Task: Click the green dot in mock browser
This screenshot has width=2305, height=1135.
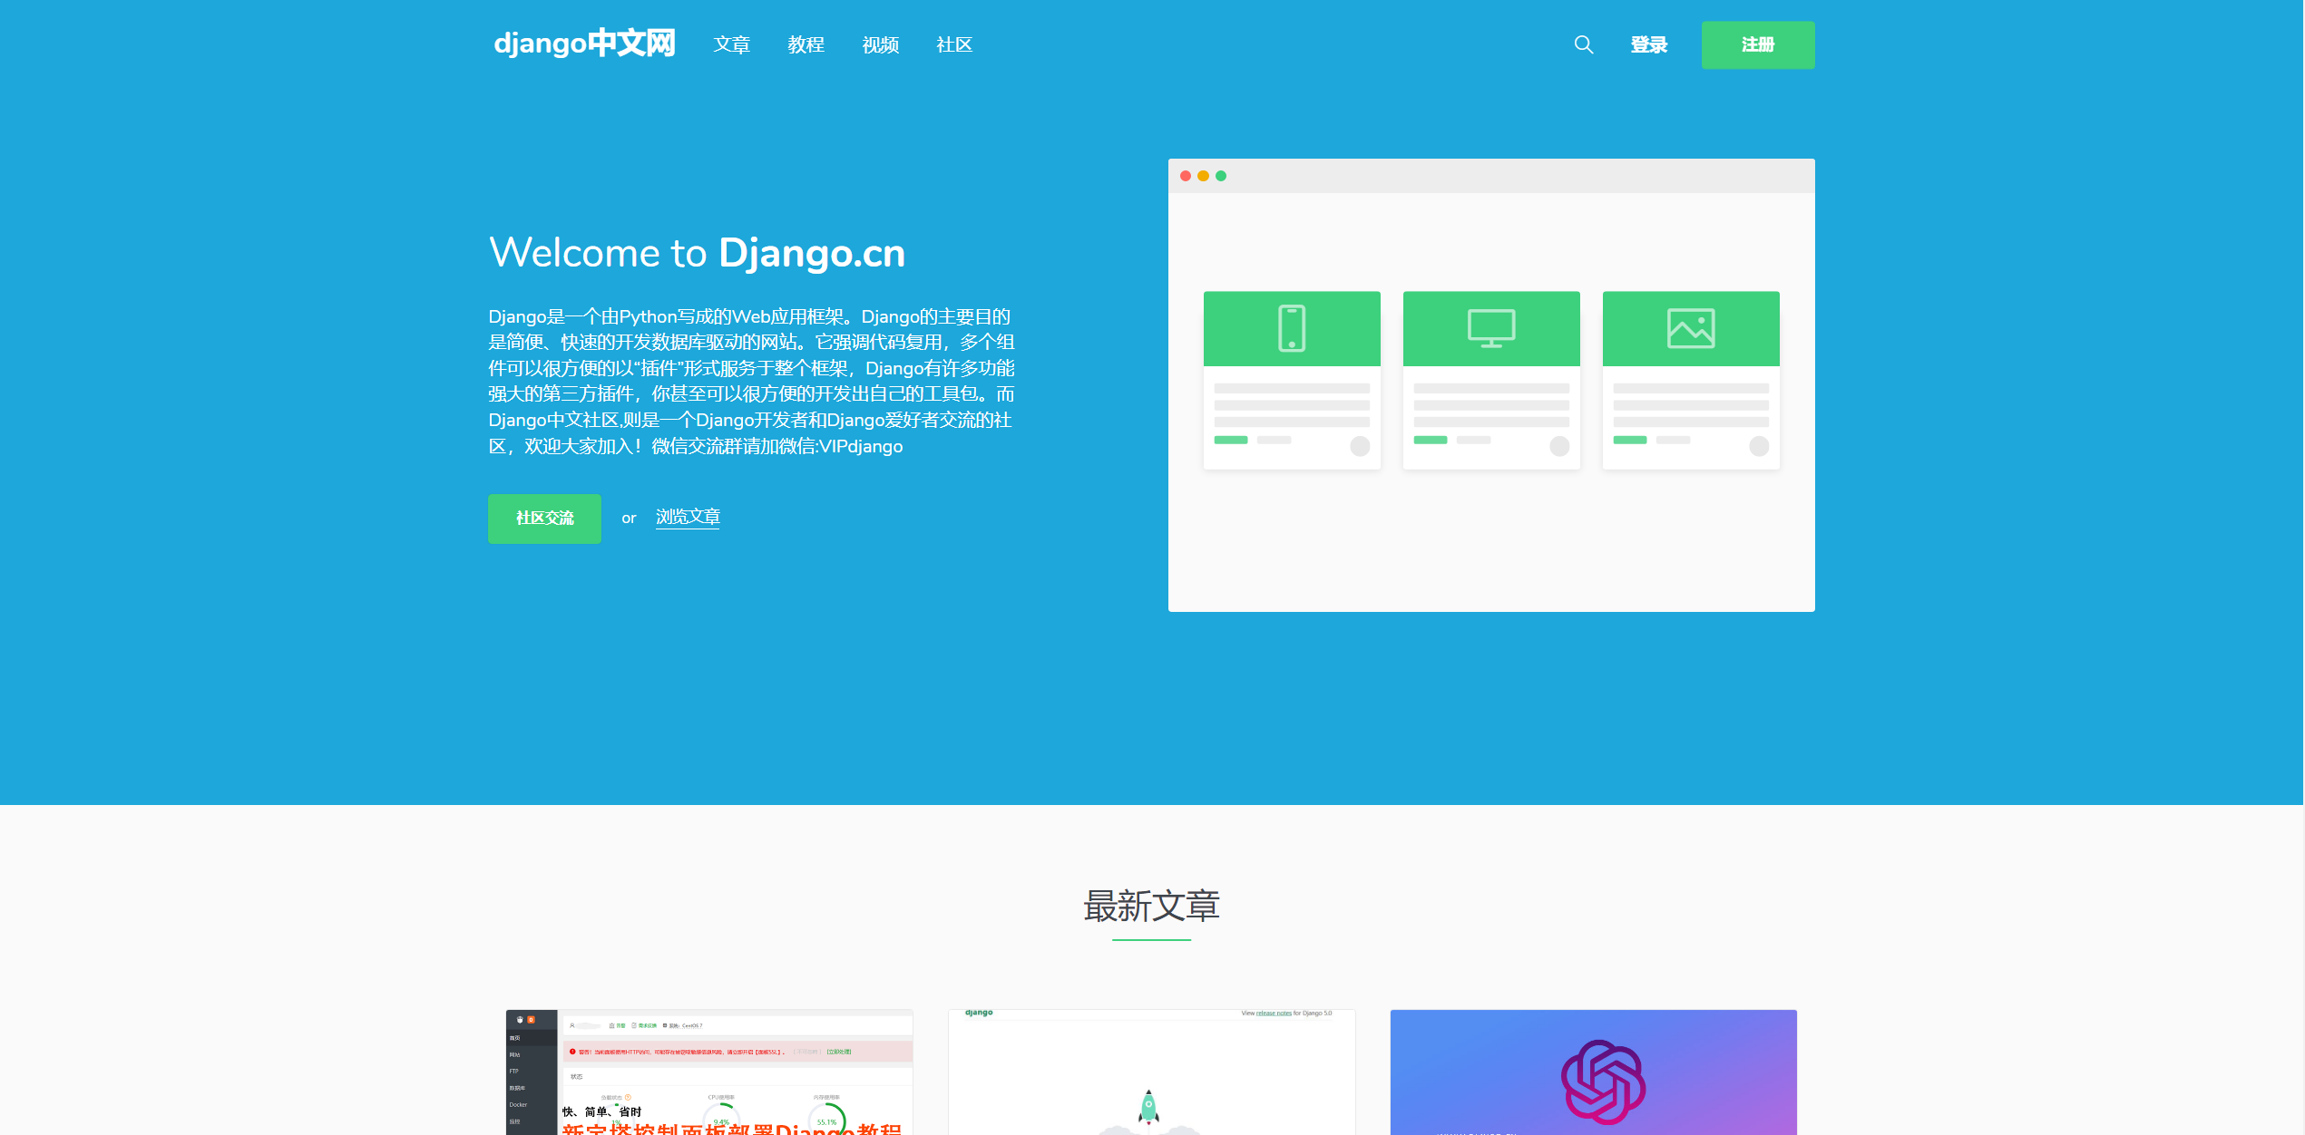Action: pos(1221,176)
